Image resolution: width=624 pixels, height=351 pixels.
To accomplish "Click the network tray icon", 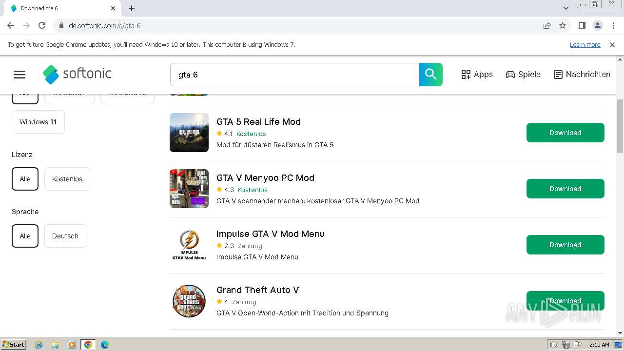I will tap(566, 345).
